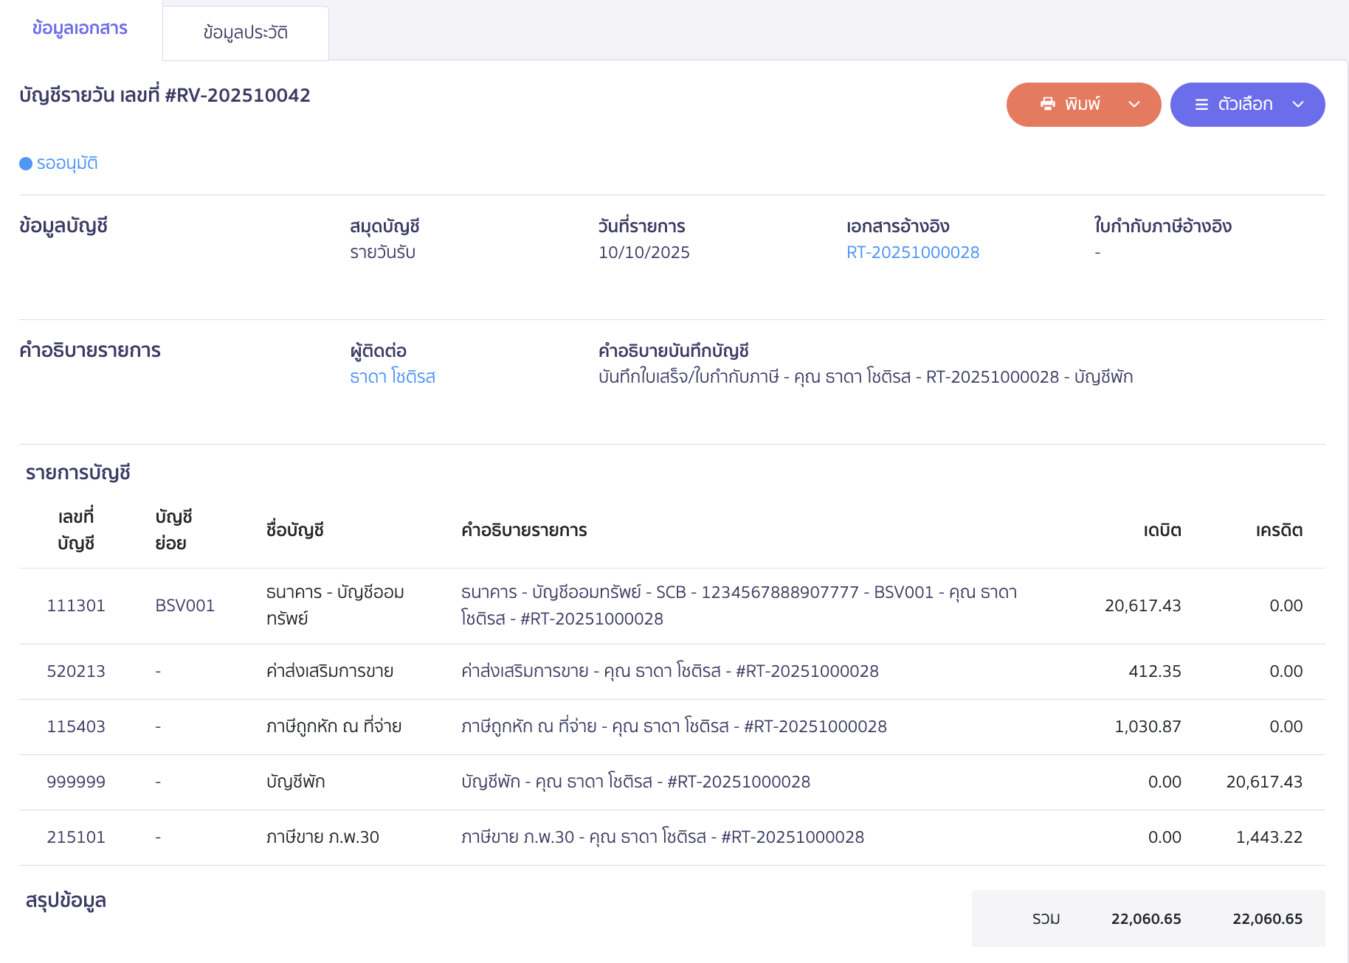Select the ข้อมูลเอกสาร tab
Image resolution: width=1349 pixels, height=963 pixels.
pos(80,29)
